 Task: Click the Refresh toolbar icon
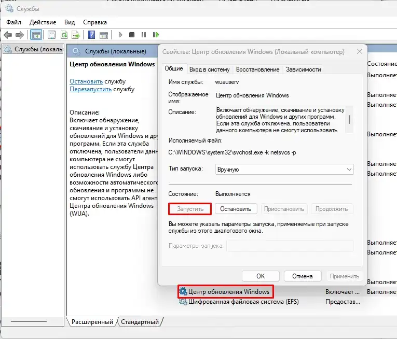click(x=64, y=35)
